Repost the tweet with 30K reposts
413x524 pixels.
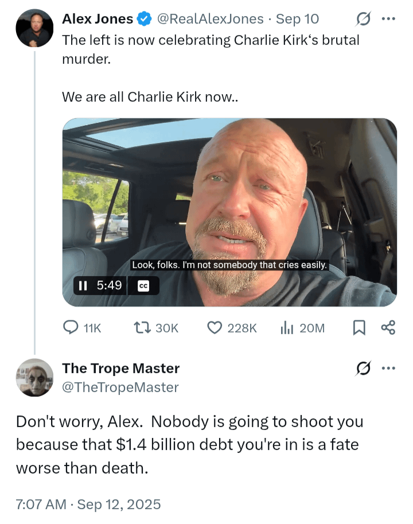(142, 328)
